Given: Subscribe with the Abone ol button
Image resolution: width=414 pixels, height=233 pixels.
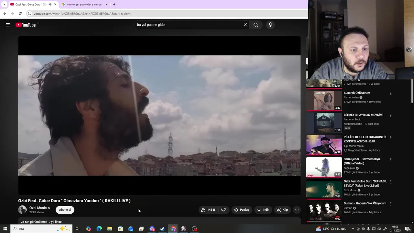Looking at the screenshot, I should (65, 210).
